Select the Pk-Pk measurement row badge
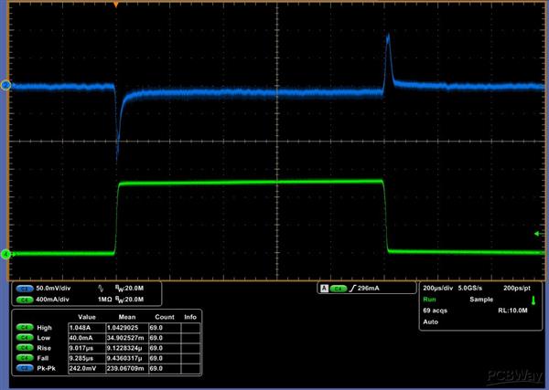This screenshot has width=549, height=390. point(21,370)
